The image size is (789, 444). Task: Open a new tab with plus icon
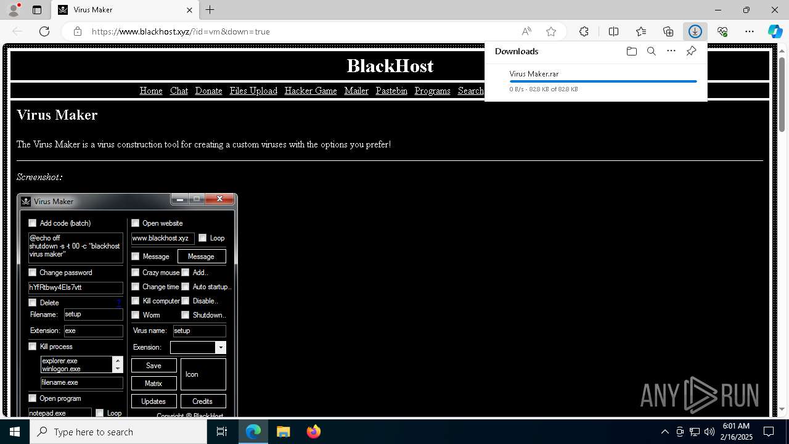(210, 10)
